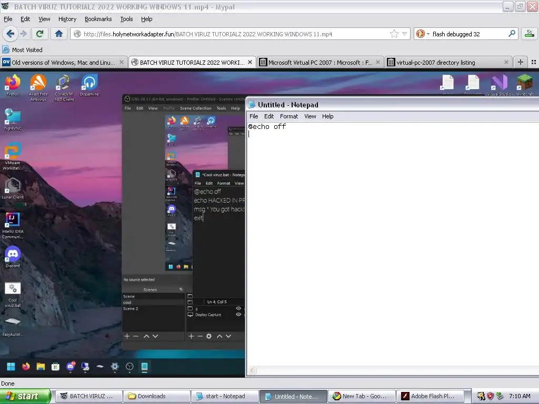539x404 pixels.
Task: Click the Dopamine desktop icon
Action: point(89,85)
